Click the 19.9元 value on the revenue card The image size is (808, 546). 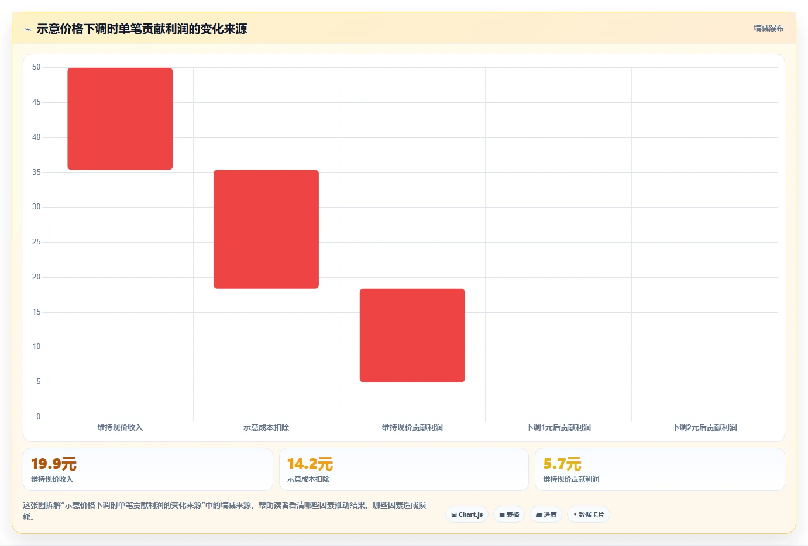tap(54, 464)
